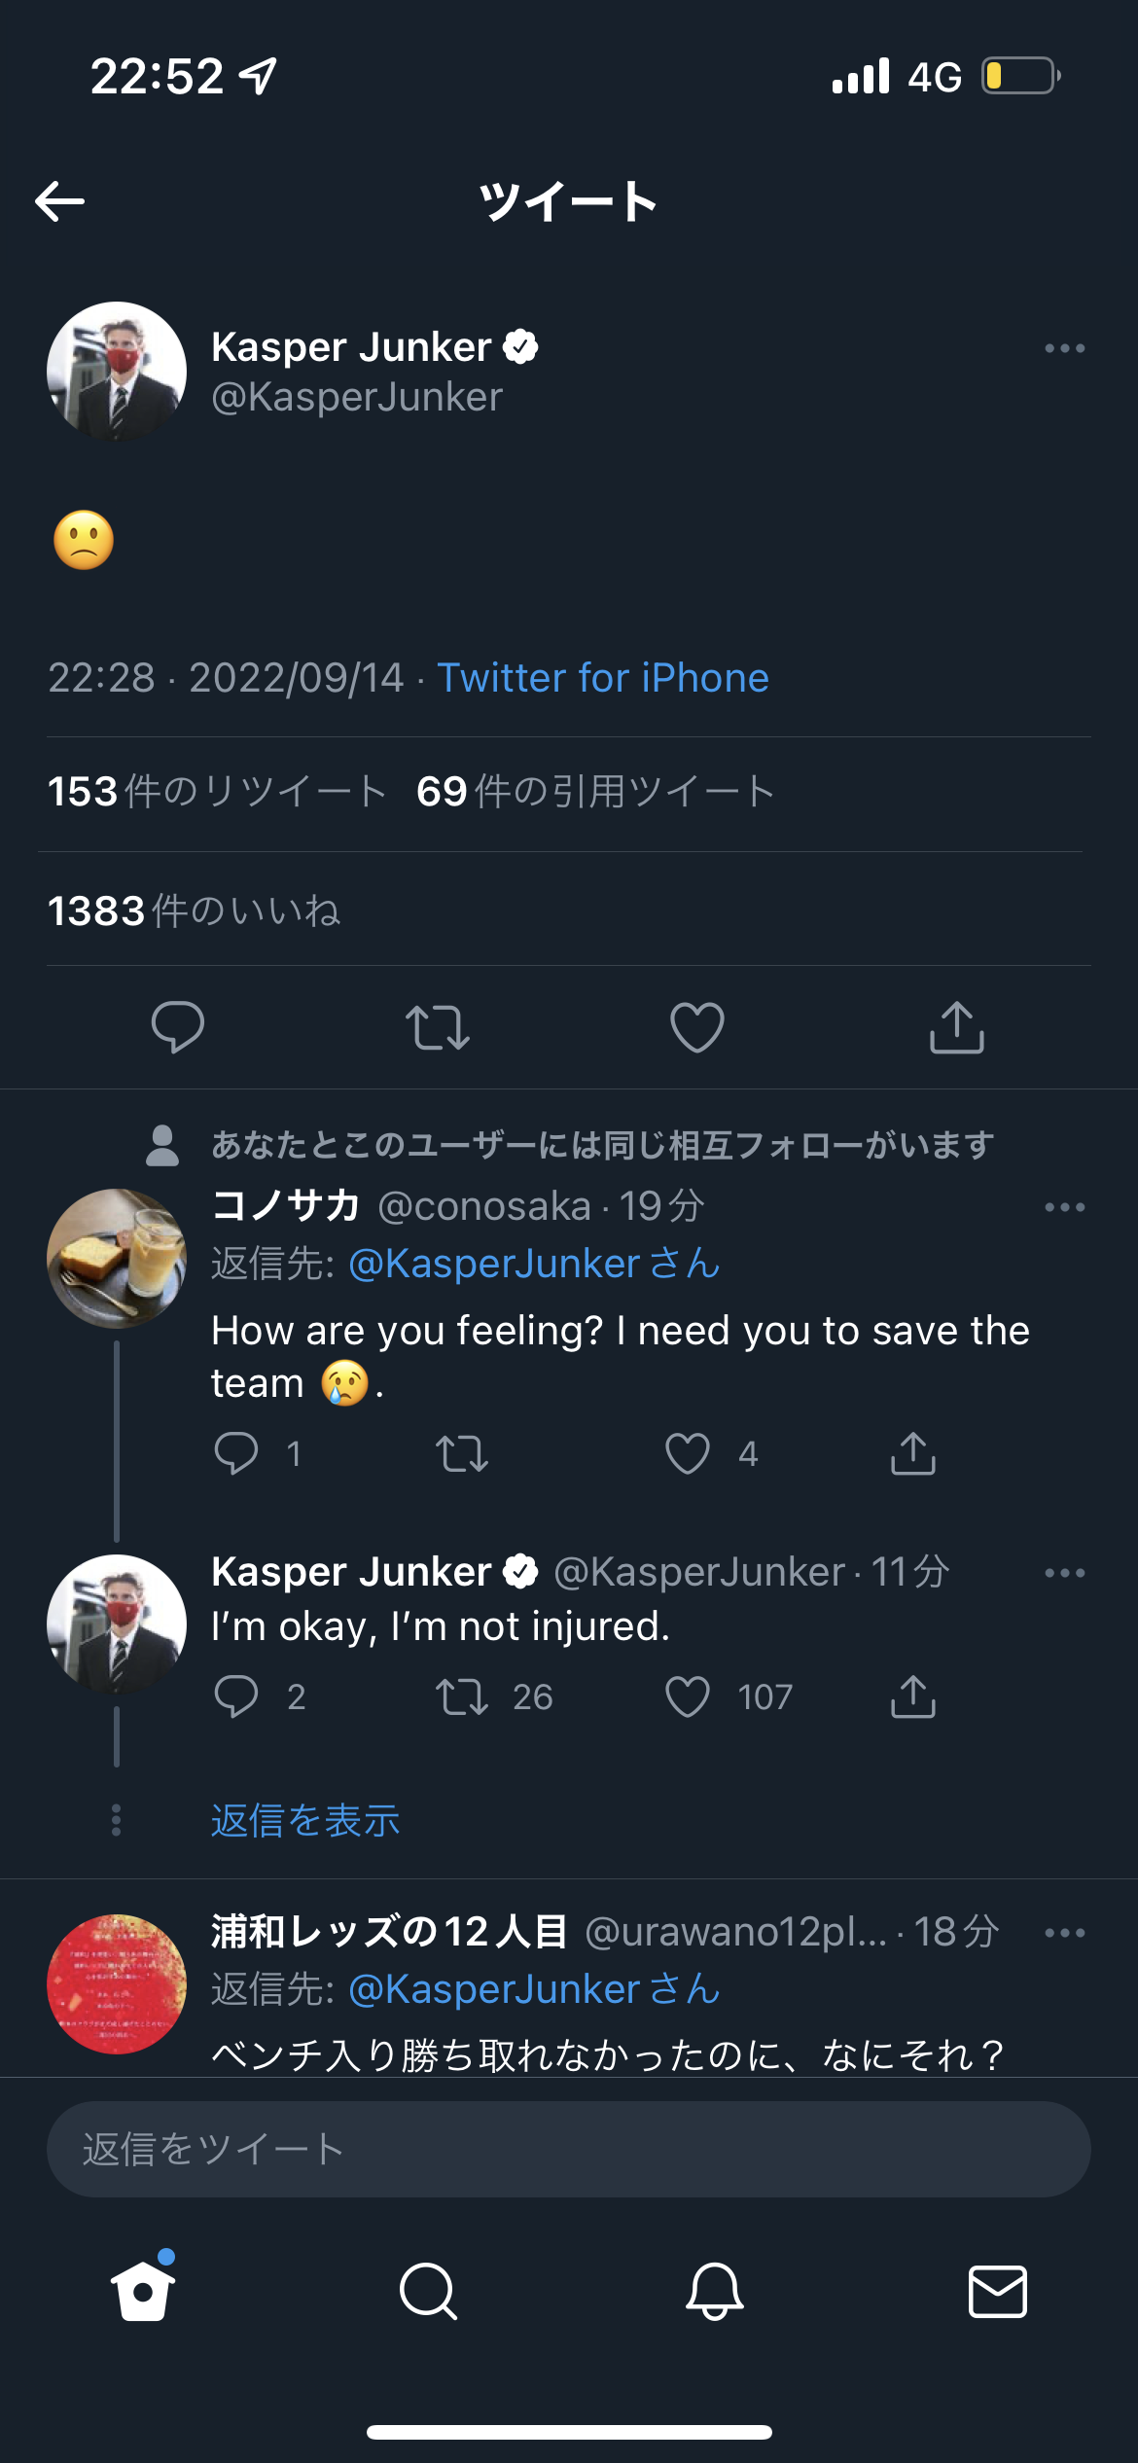Expand hidden replies via 返信を表示

click(305, 1820)
